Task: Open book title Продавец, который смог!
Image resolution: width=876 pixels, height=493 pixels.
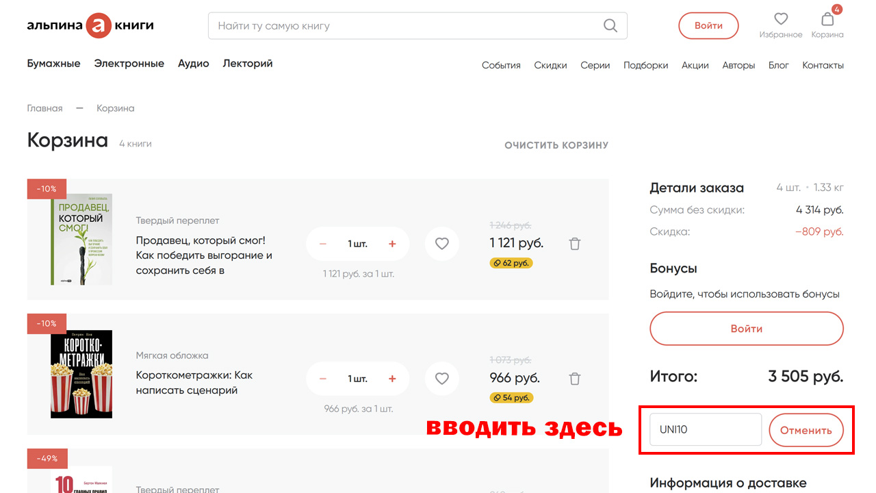Action: (x=204, y=255)
